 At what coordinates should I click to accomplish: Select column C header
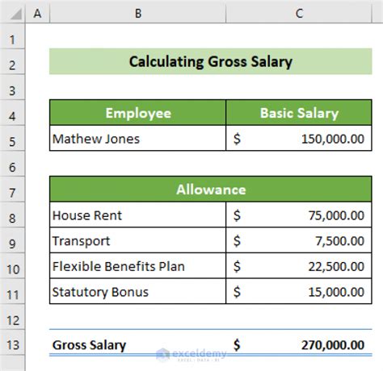[299, 13]
